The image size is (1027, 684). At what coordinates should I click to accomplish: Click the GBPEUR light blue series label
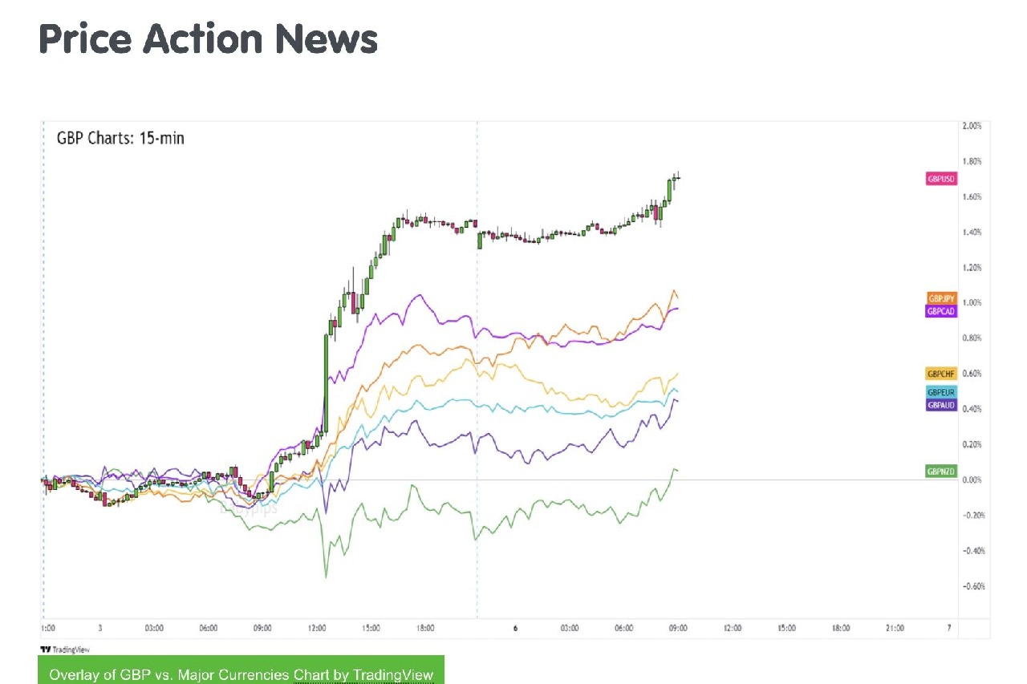click(941, 392)
